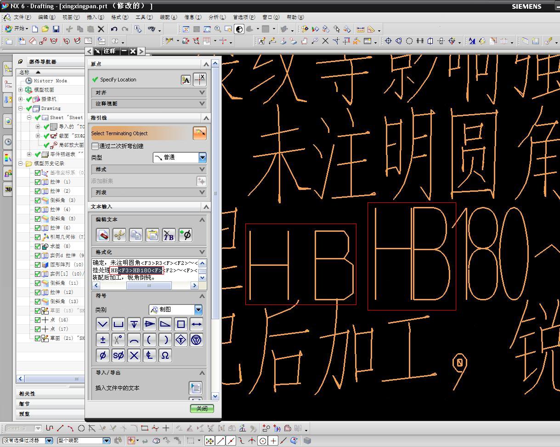This screenshot has width=560, height=447.
Task: Click the delete text attribute icon
Action: tap(169, 235)
